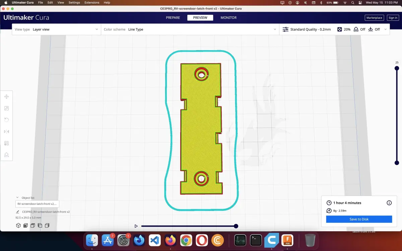The height and width of the screenshot is (251, 402).
Task: Select the Standard Quality - 0.2mm profile
Action: [311, 29]
